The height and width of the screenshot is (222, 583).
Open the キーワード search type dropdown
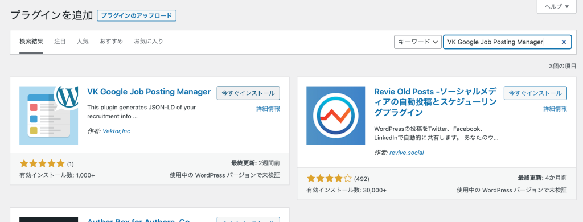coord(418,42)
